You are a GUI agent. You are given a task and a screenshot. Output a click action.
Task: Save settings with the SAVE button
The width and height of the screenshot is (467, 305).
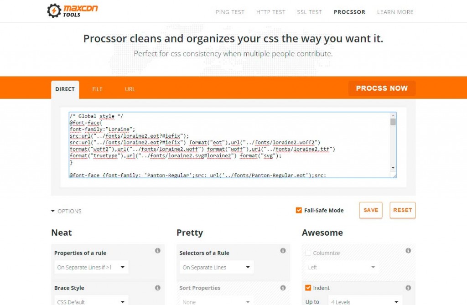(370, 210)
